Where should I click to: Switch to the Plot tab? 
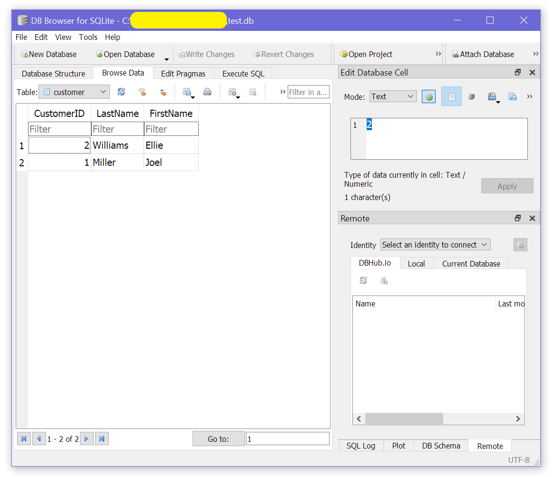click(398, 446)
